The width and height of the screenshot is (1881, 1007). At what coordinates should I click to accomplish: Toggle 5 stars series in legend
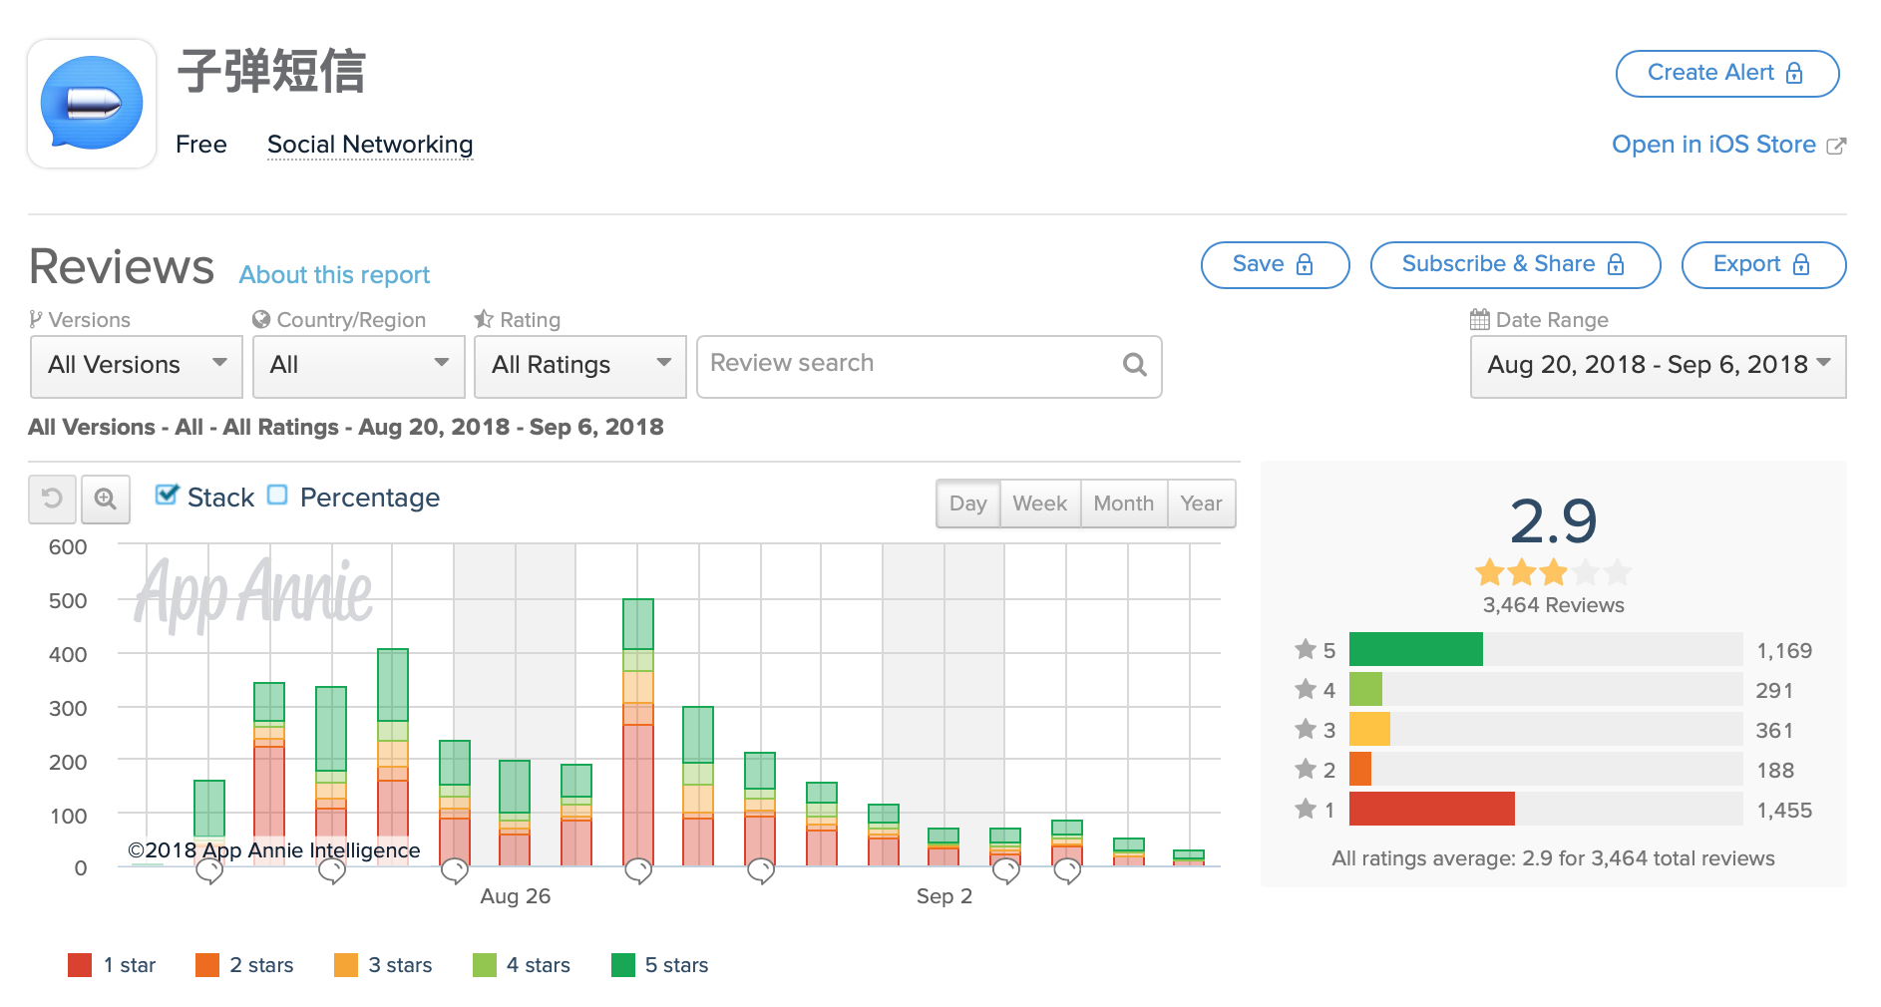pos(660,965)
